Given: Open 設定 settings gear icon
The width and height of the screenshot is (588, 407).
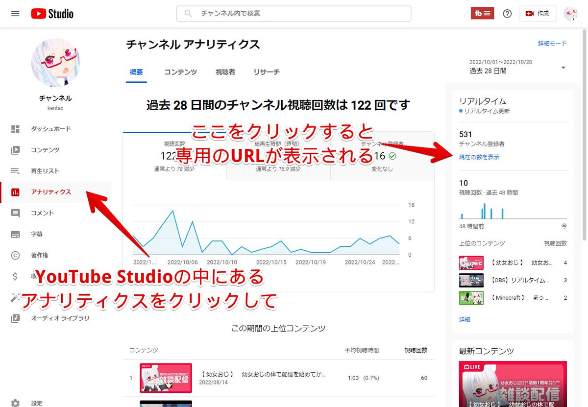Looking at the screenshot, I should pos(15,403).
